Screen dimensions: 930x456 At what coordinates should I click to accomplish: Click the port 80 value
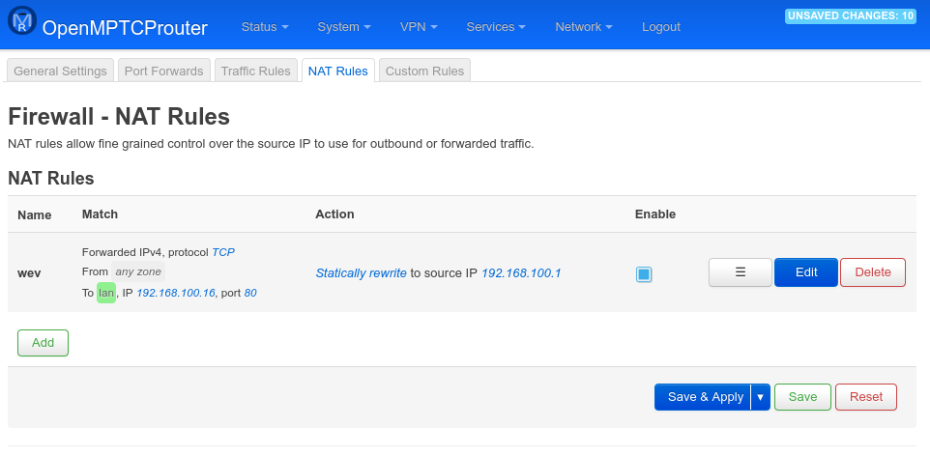point(250,293)
